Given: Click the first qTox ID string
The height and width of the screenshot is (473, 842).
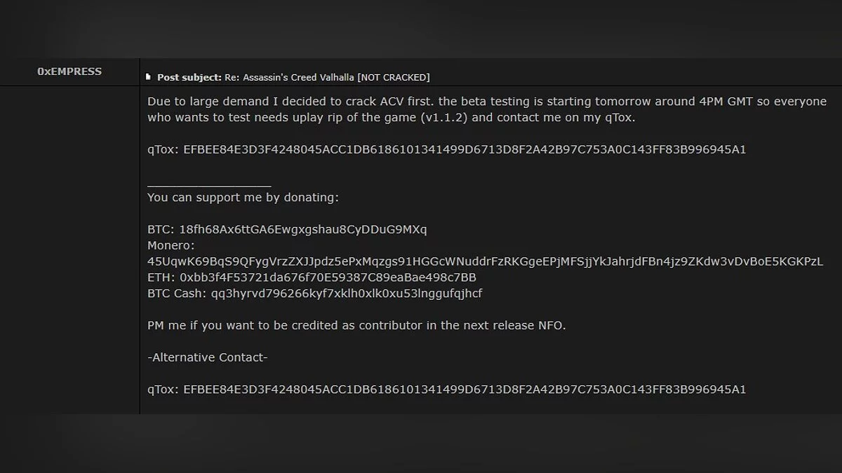Looking at the screenshot, I should point(464,149).
